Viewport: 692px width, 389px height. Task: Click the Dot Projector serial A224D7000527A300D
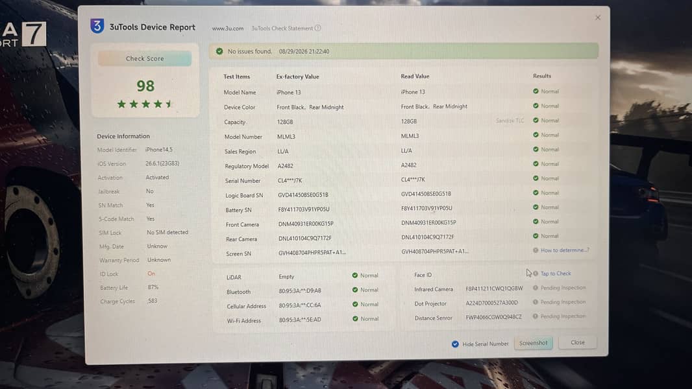point(491,303)
